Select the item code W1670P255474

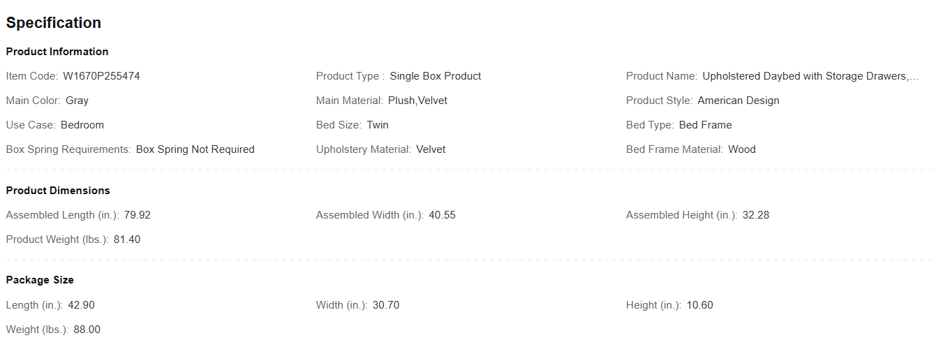point(101,76)
